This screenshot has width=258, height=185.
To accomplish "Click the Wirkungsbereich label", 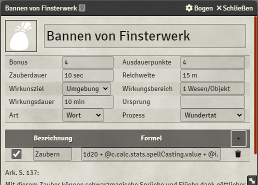I will pos(147,88).
